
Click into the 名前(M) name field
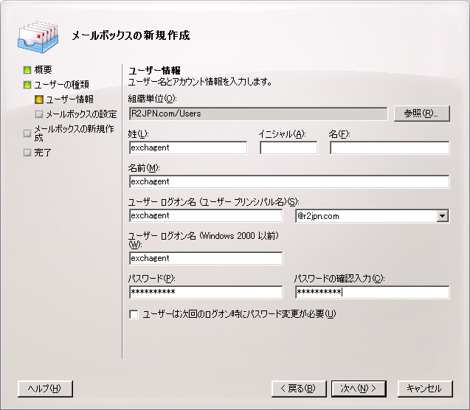click(x=289, y=181)
